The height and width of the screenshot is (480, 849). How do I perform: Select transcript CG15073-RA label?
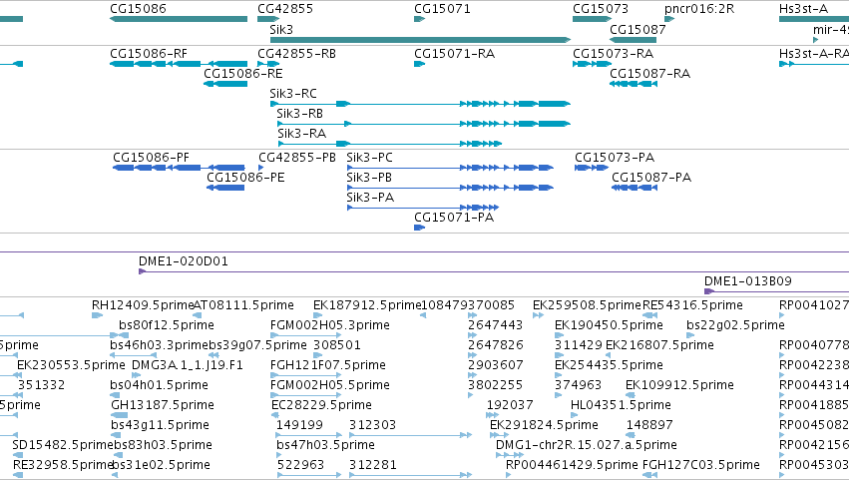[613, 54]
